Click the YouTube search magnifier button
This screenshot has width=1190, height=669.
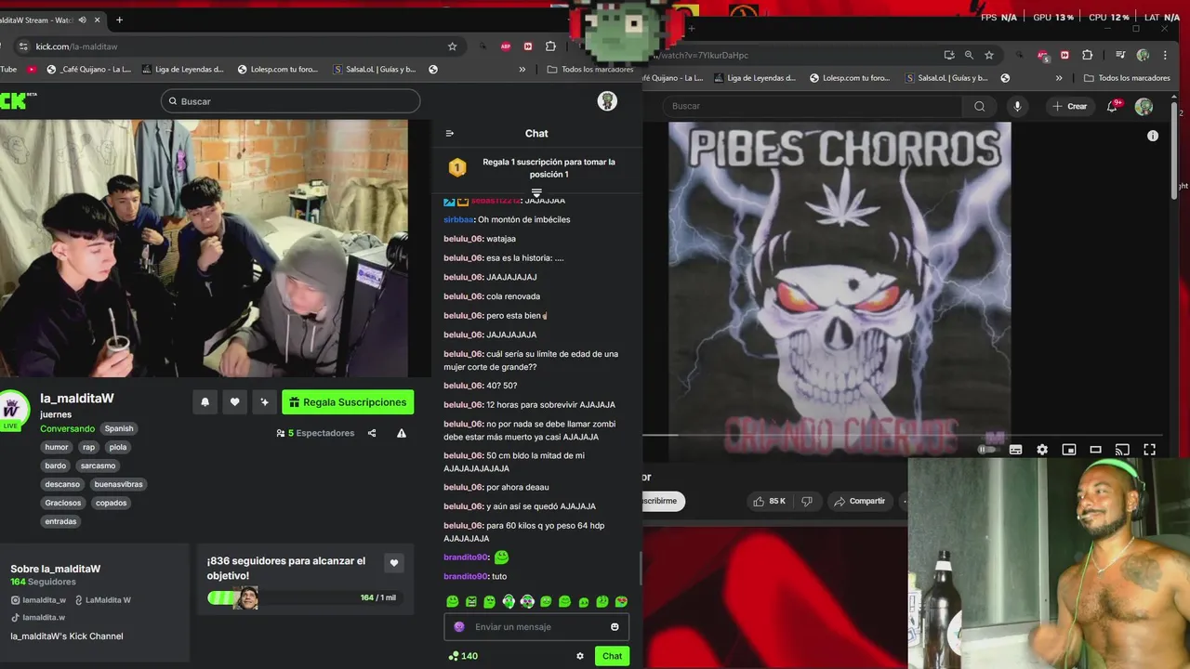tap(979, 106)
